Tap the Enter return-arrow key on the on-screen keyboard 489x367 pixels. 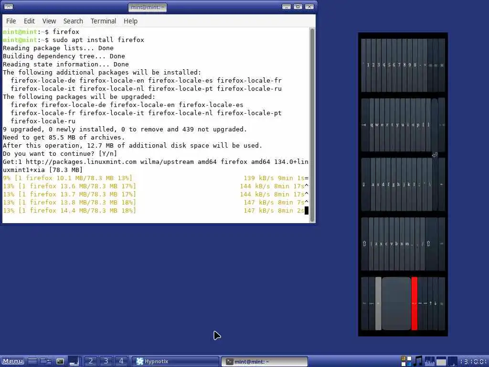(x=435, y=154)
